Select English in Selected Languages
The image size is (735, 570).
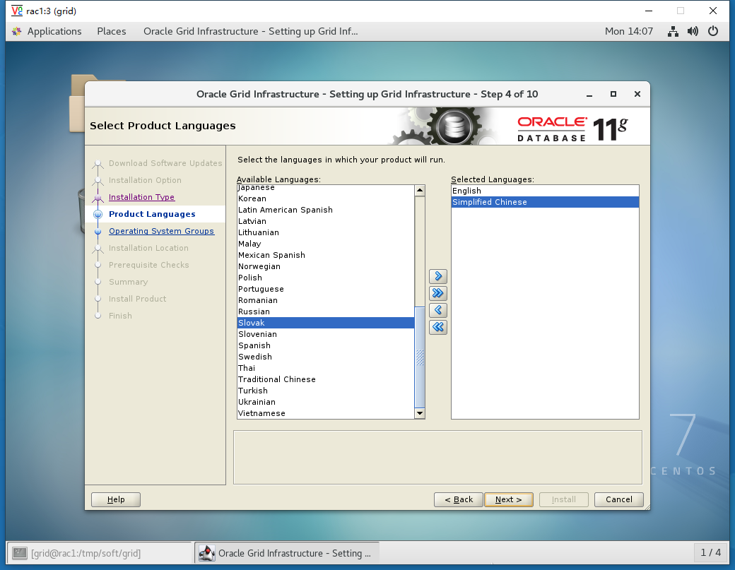coord(545,191)
